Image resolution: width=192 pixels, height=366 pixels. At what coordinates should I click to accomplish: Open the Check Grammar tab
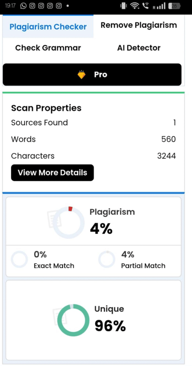point(48,48)
